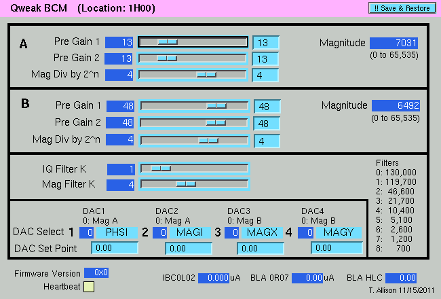Screen dimensions: 441x299
Task: Click the Heartbeat indicator box
Action: click(x=89, y=287)
